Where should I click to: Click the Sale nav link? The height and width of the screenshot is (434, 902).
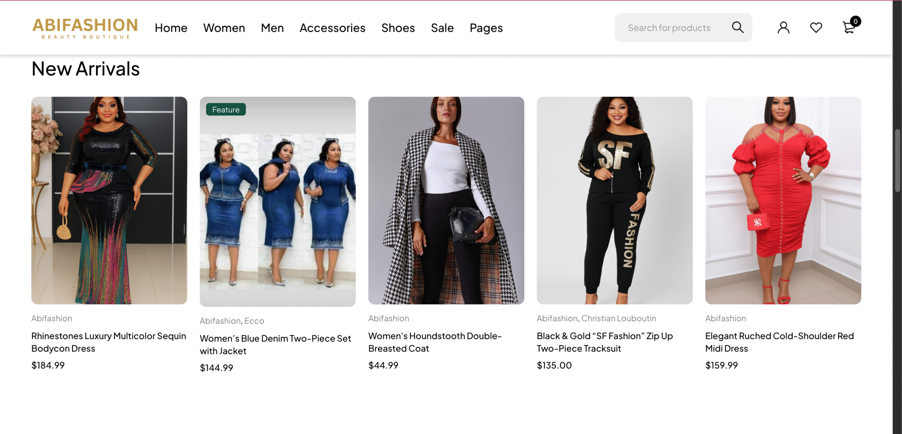point(442,28)
